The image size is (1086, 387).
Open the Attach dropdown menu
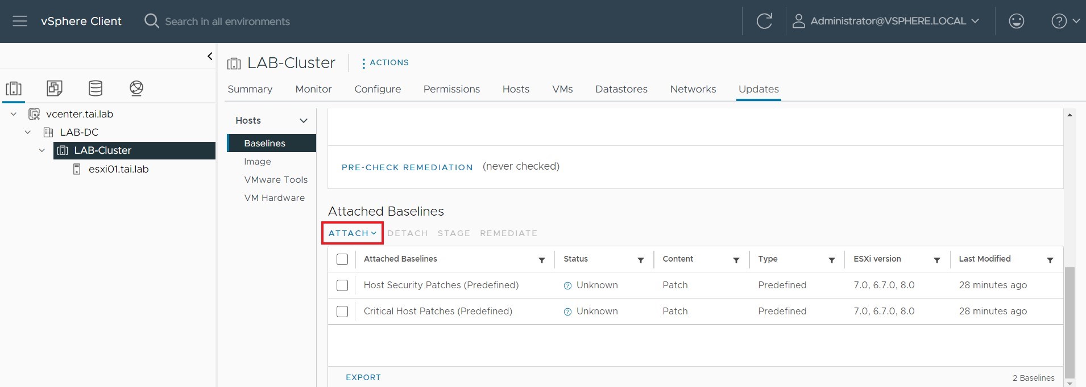pos(353,233)
